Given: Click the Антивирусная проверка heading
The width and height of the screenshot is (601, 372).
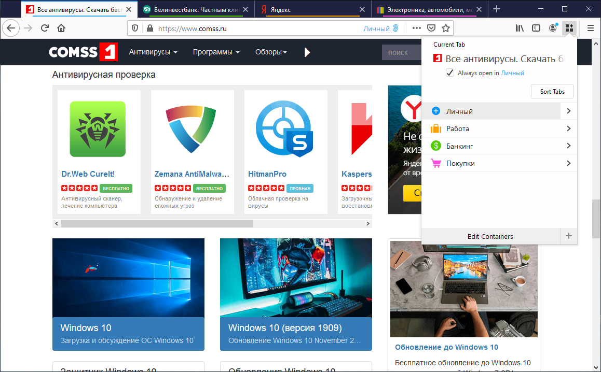Looking at the screenshot, I should pyautogui.click(x=104, y=74).
